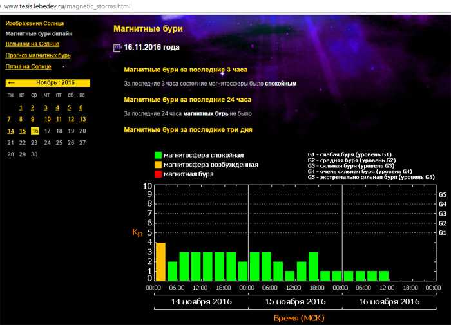Click red swatch for магнитная буря
Image resolution: width=451 pixels, height=325 pixels.
click(x=158, y=174)
